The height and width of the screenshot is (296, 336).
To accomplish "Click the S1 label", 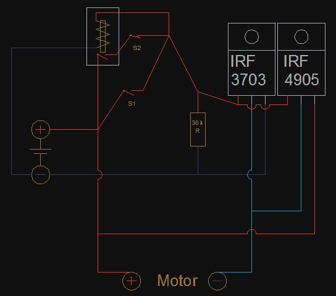I will coord(132,104).
